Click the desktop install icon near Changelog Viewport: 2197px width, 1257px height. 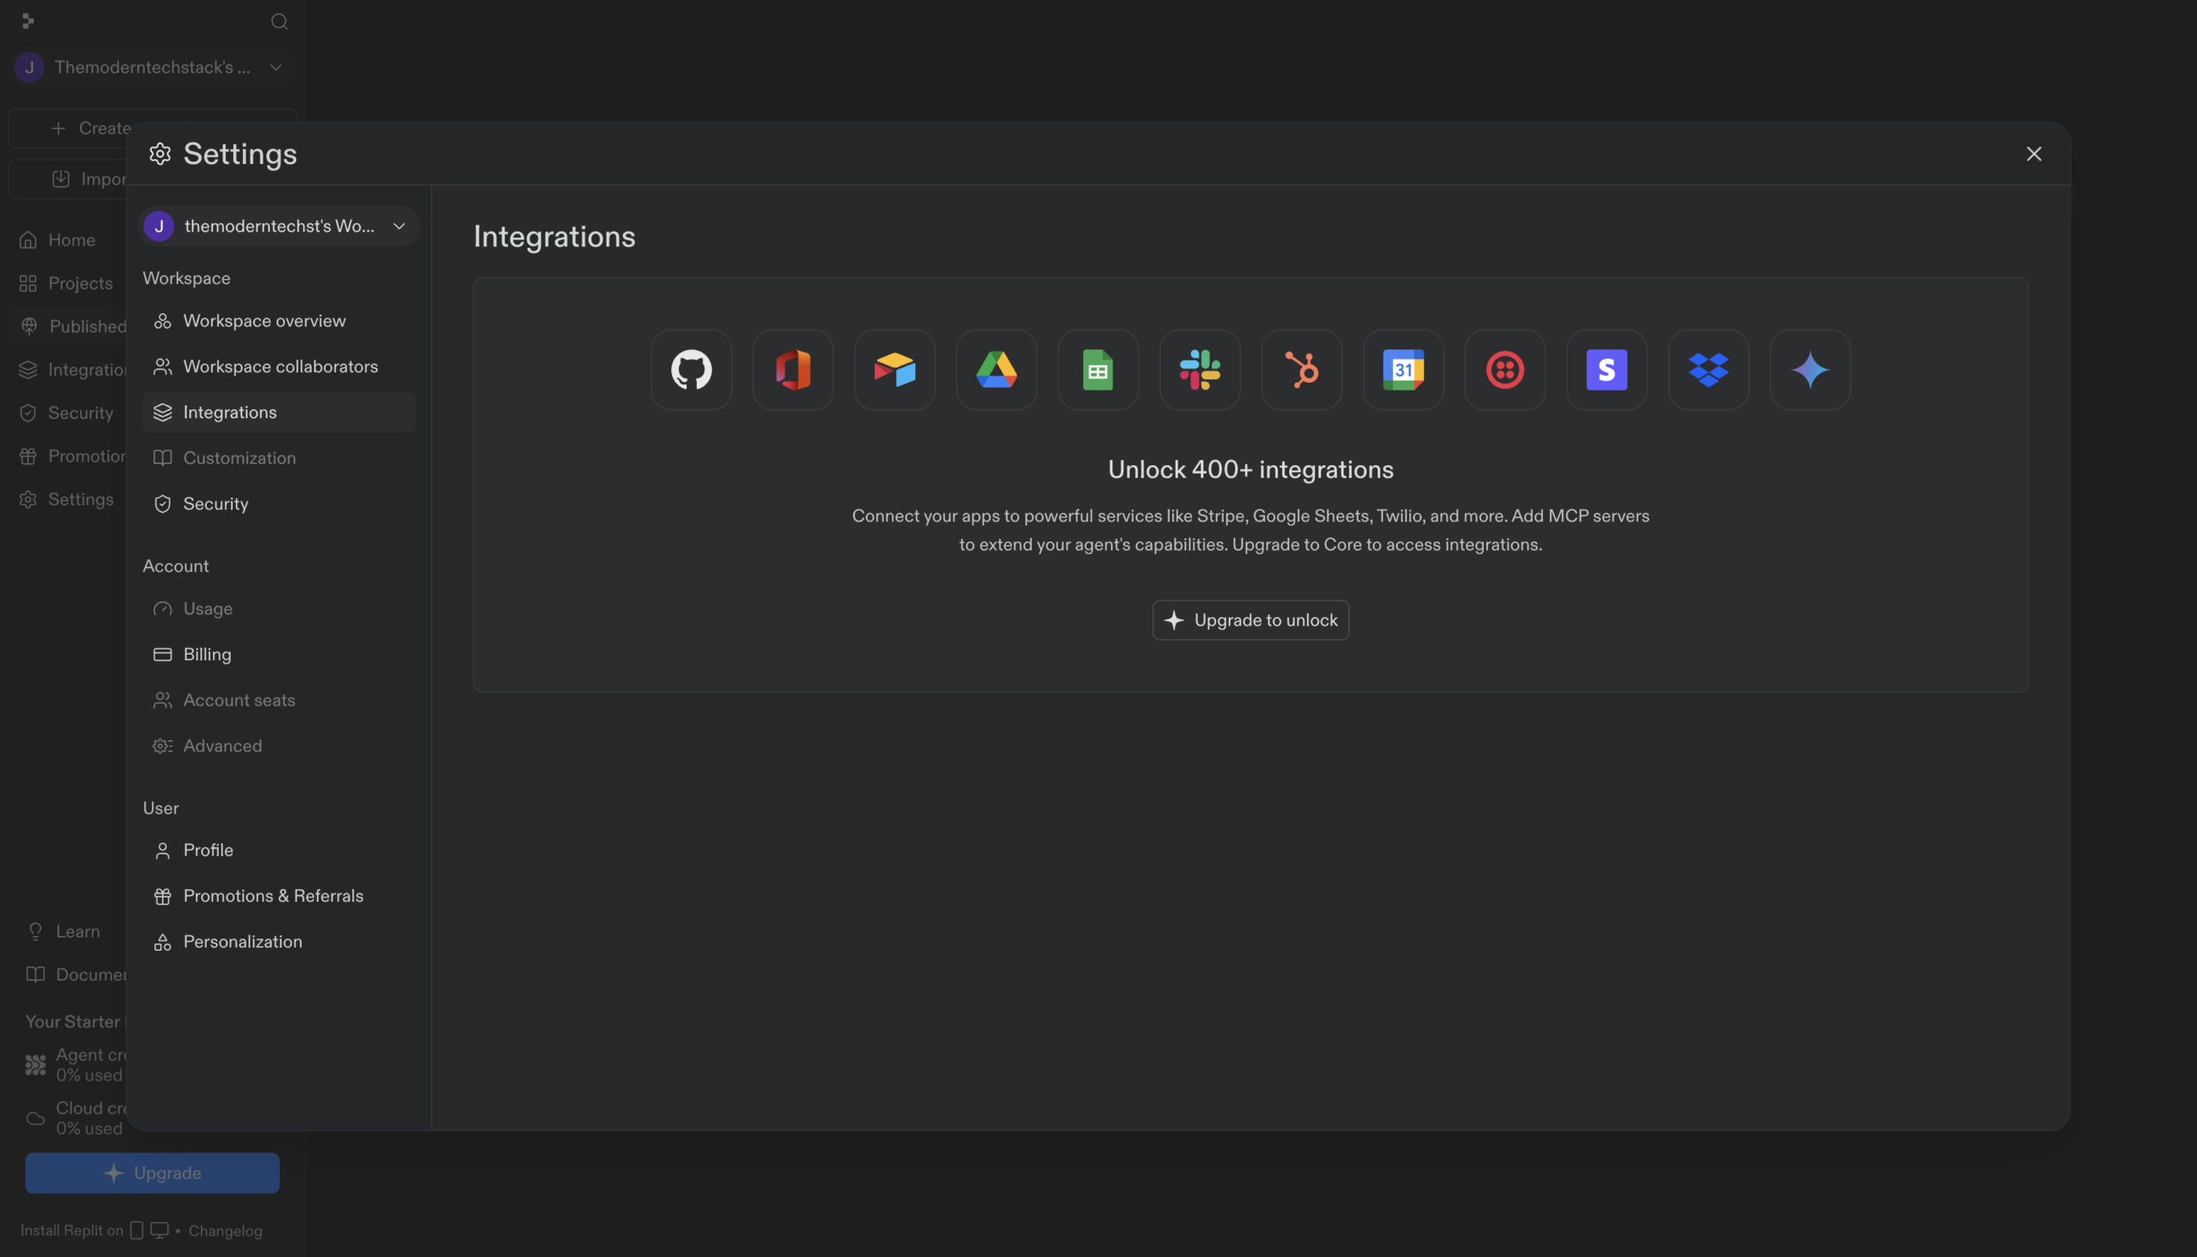[160, 1230]
